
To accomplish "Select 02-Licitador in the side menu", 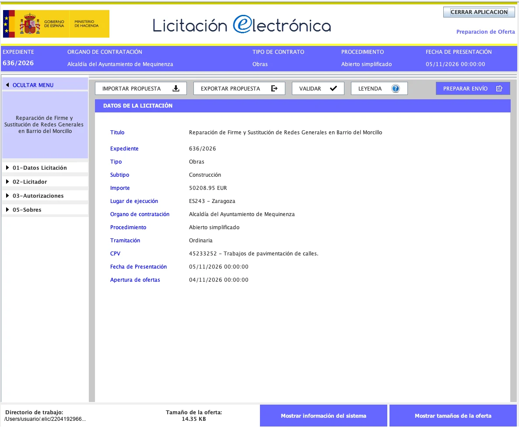I will tap(45, 182).
